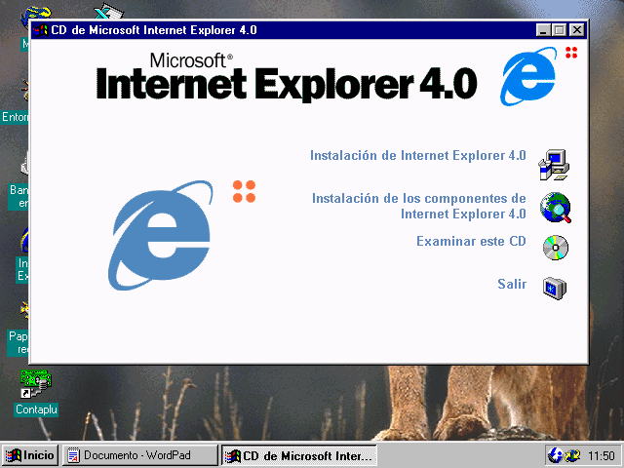
Task: Open the Inicio start button
Action: [30, 455]
